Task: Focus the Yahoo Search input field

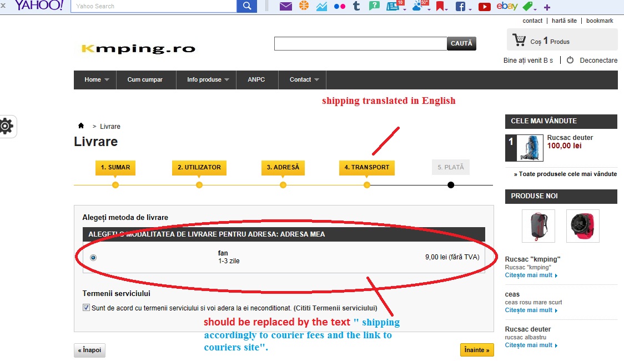Action: (x=154, y=6)
